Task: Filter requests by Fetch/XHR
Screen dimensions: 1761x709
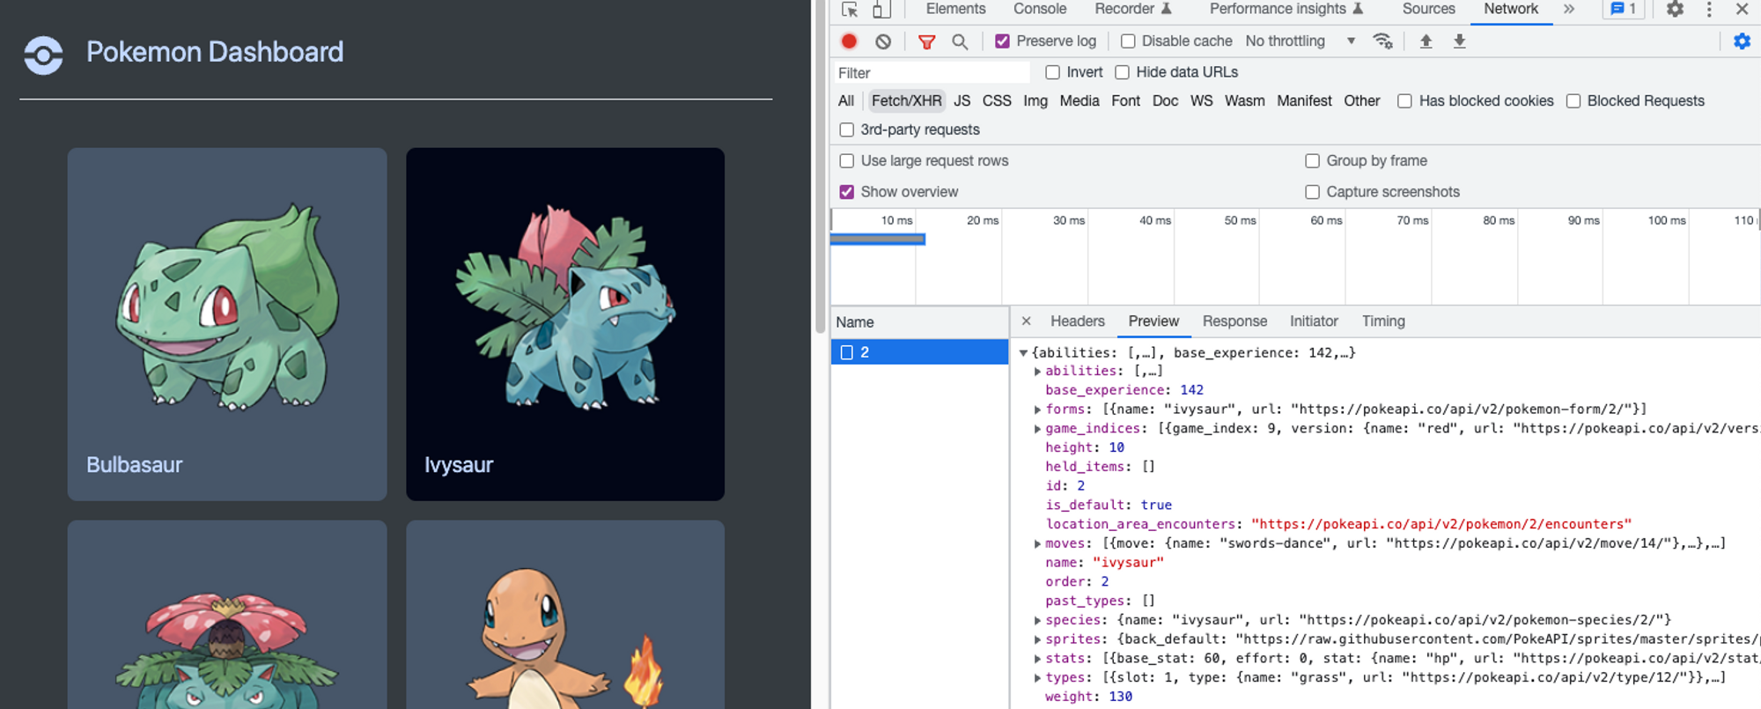Action: coord(906,101)
